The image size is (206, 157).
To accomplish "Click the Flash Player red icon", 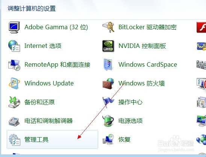I will [201, 27].
